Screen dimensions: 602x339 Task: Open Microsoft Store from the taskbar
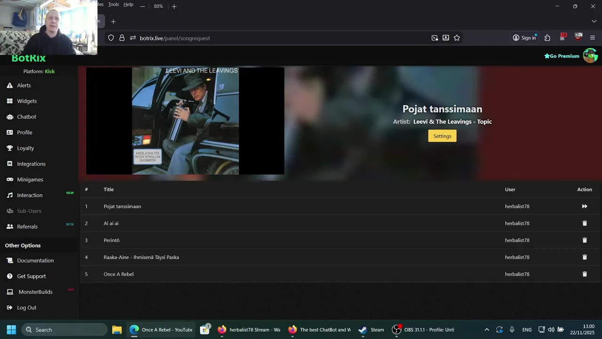205,330
